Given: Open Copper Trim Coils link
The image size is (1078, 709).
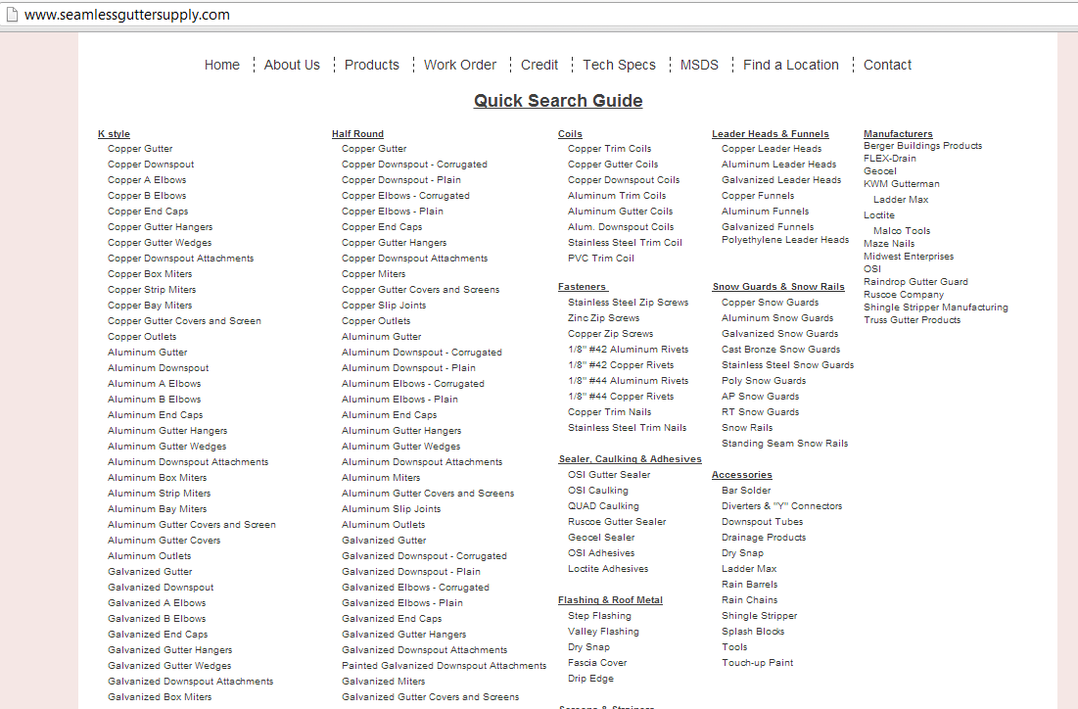Looking at the screenshot, I should click(609, 149).
